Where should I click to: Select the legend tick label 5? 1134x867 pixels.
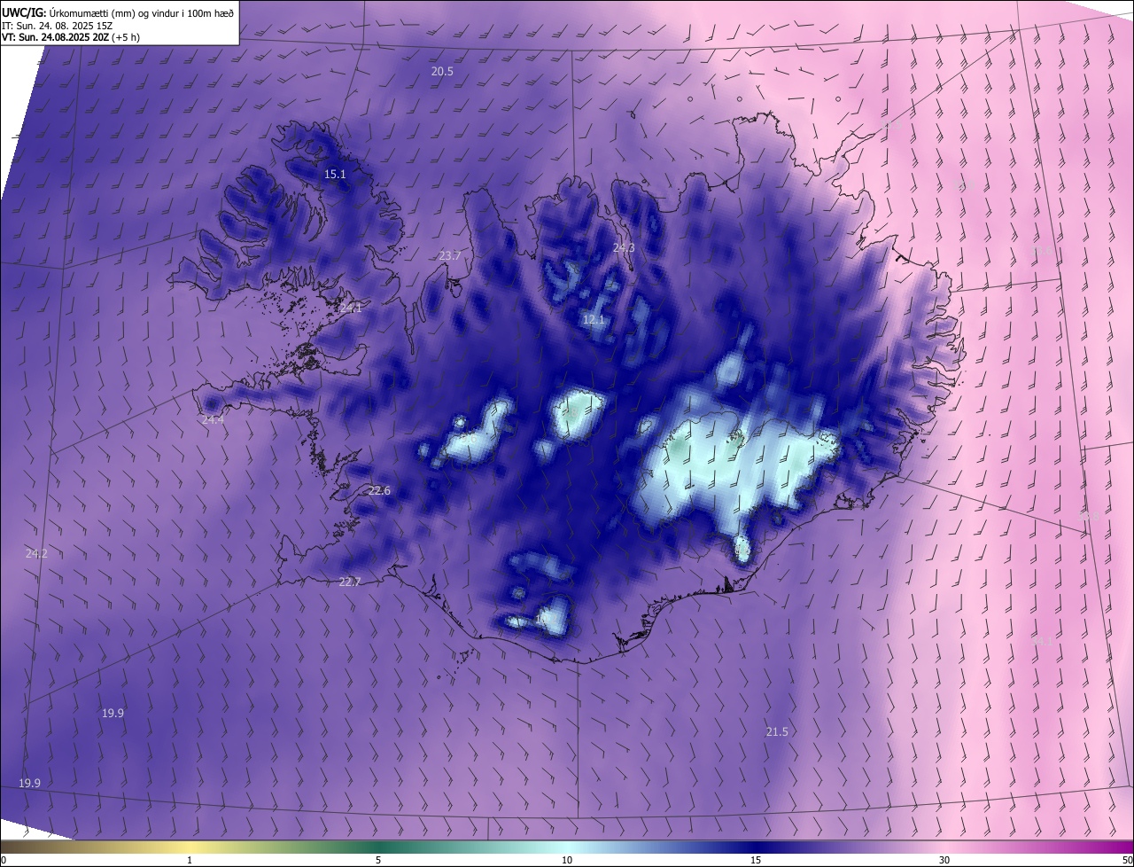pos(378,861)
